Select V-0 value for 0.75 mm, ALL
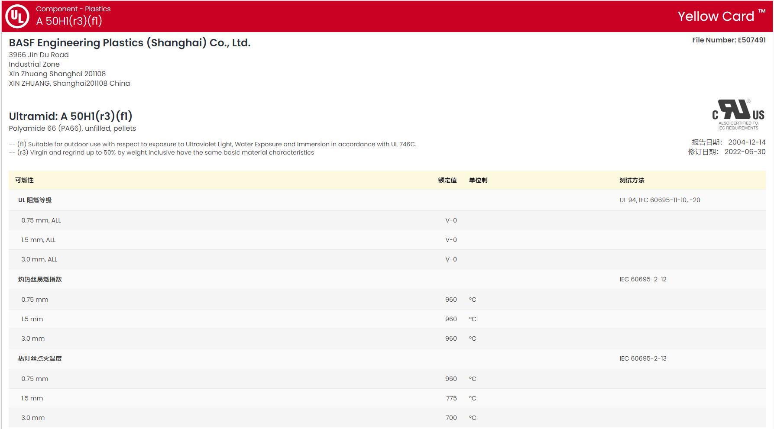Screen dimensions: 774x429 pyautogui.click(x=451, y=220)
